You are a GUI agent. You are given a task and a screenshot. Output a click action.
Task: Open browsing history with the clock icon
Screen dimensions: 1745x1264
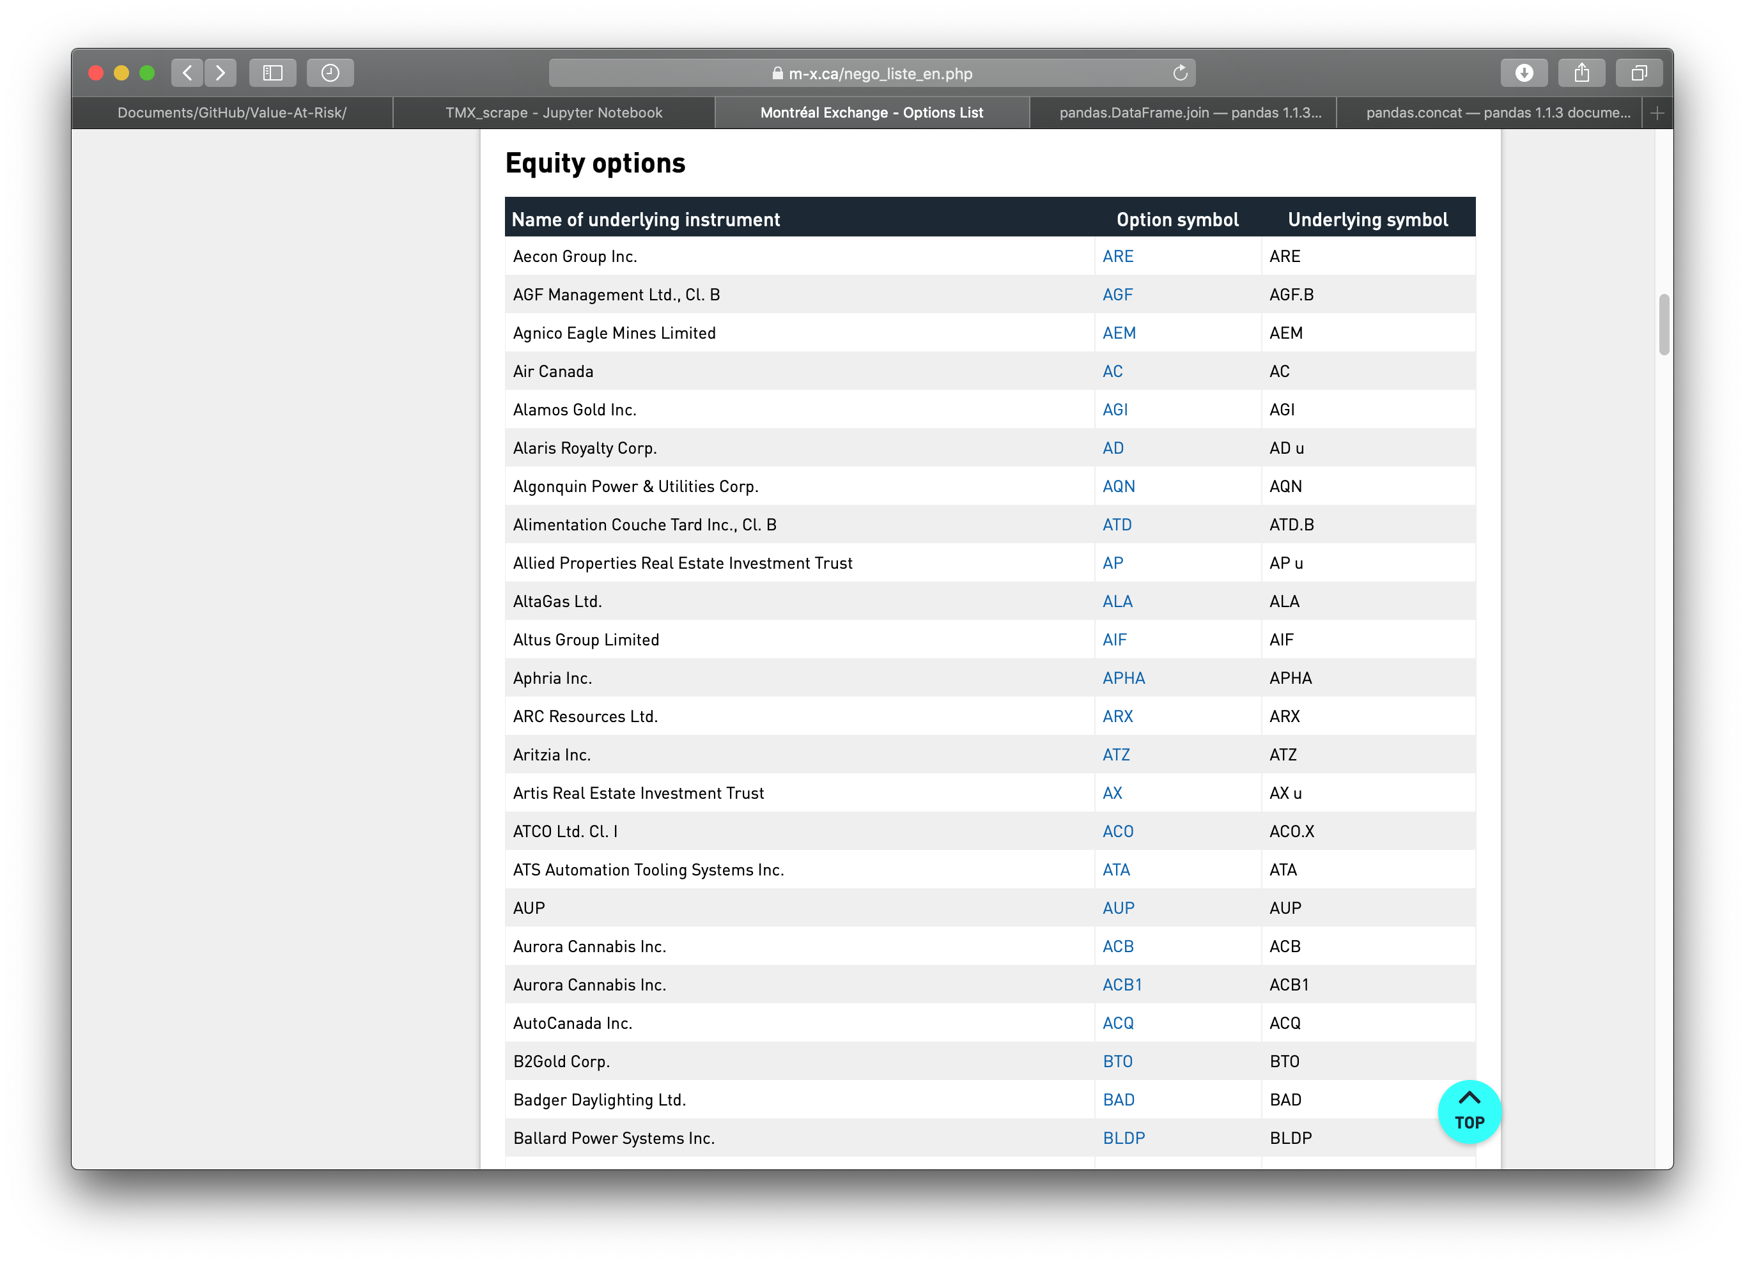[x=331, y=72]
